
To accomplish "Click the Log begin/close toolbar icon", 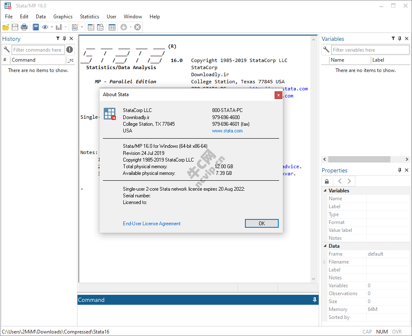I will 35,27.
